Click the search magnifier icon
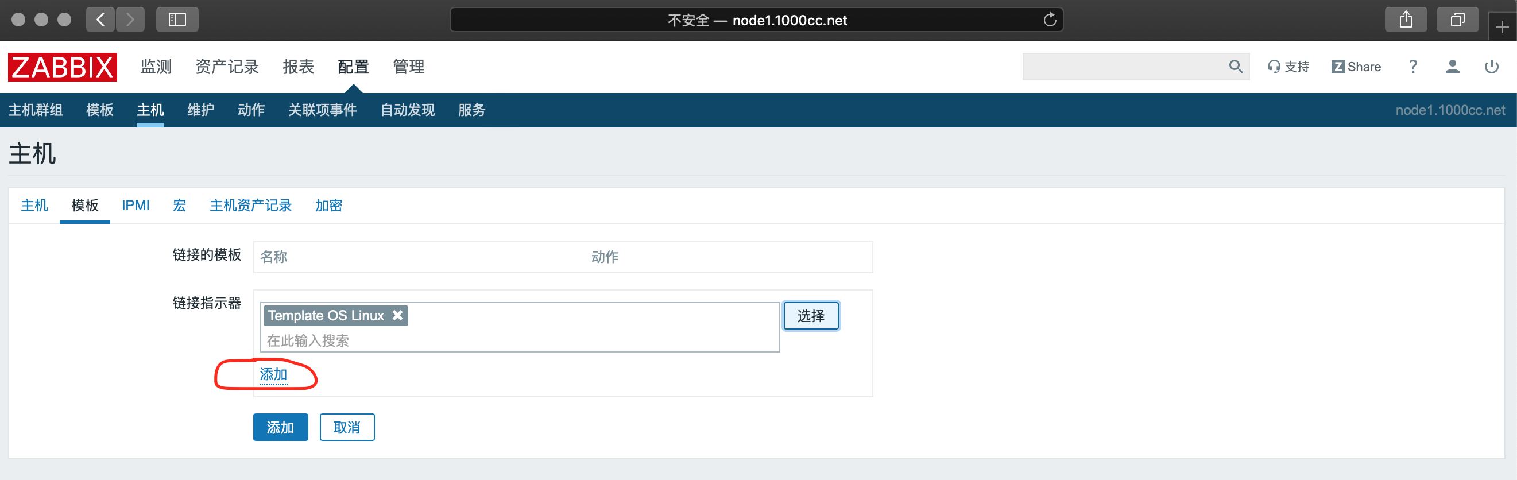 tap(1236, 67)
